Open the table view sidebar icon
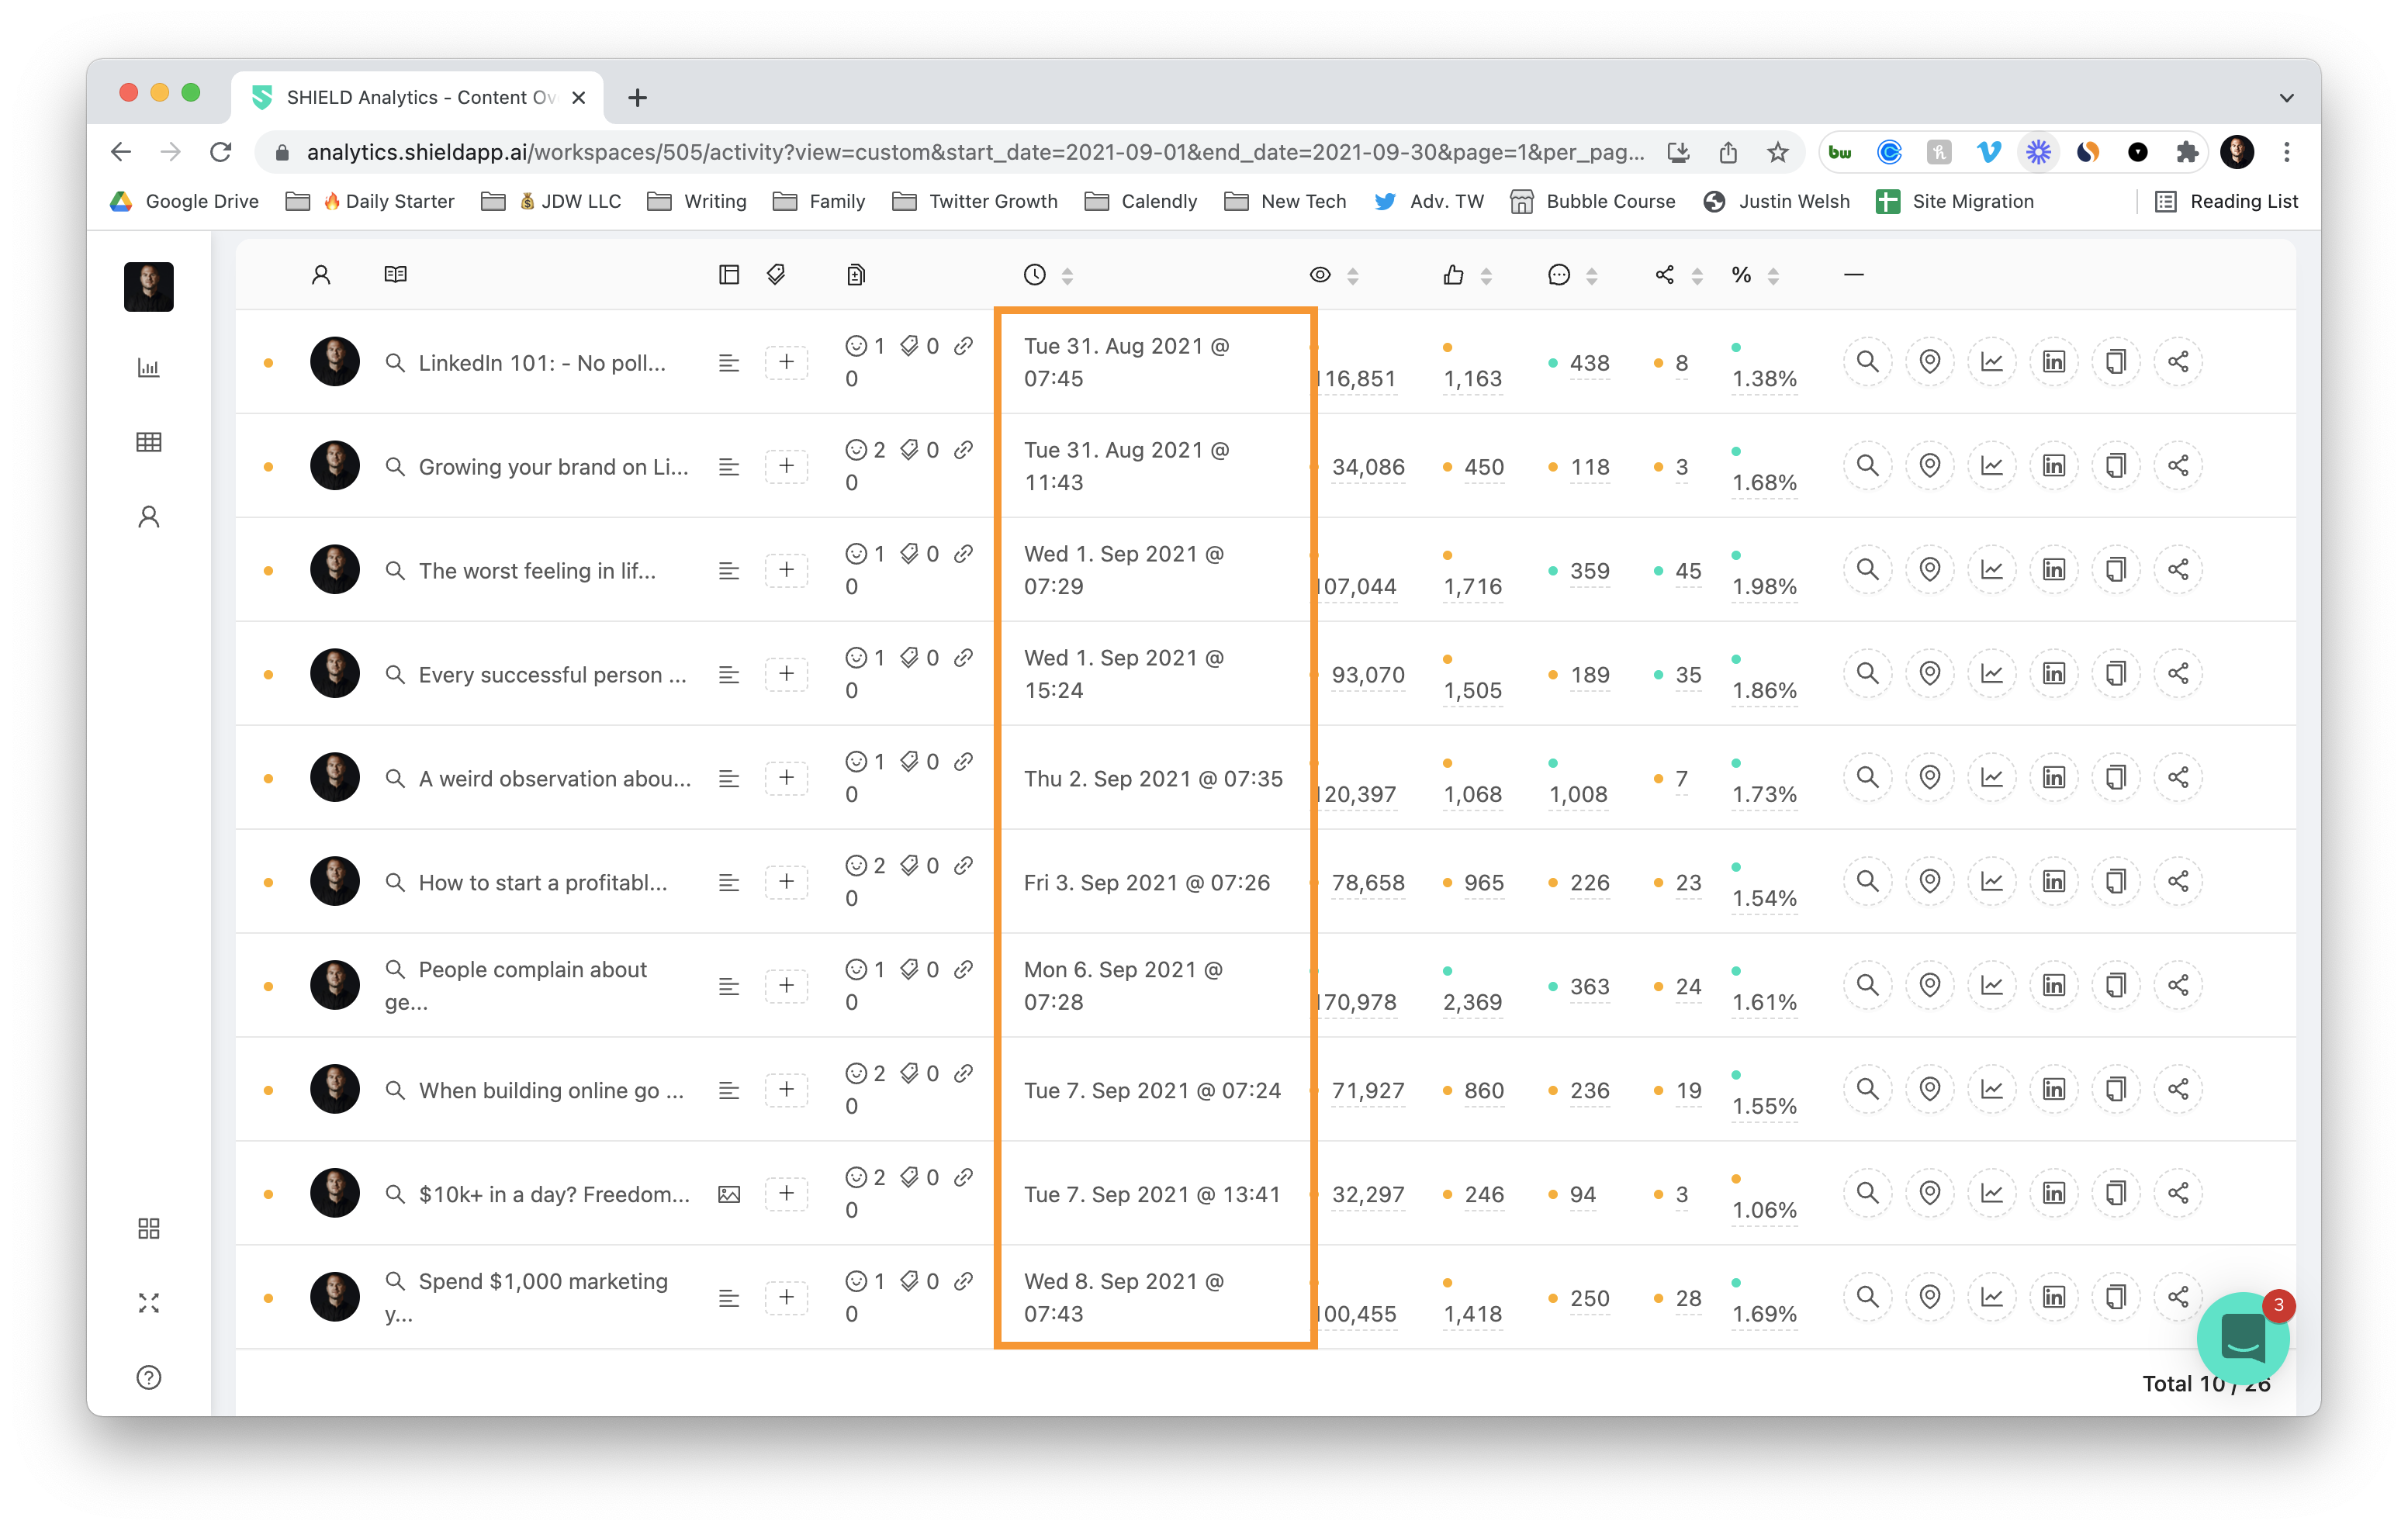The width and height of the screenshot is (2408, 1531). point(148,442)
